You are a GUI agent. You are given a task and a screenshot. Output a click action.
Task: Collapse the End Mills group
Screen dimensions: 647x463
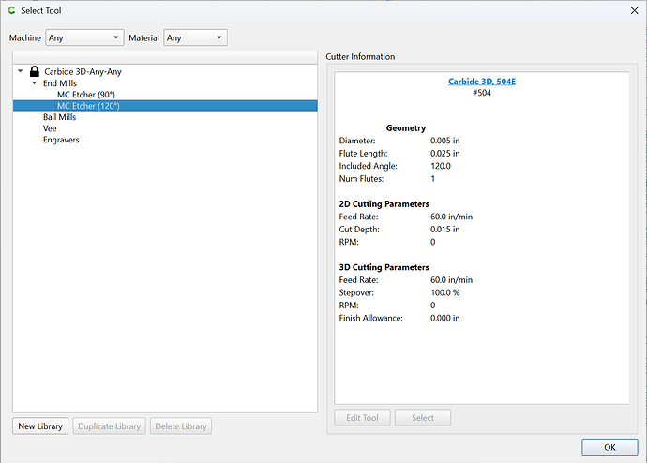(35, 82)
